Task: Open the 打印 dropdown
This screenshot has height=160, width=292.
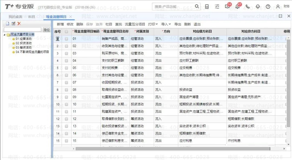Action: click(x=153, y=24)
